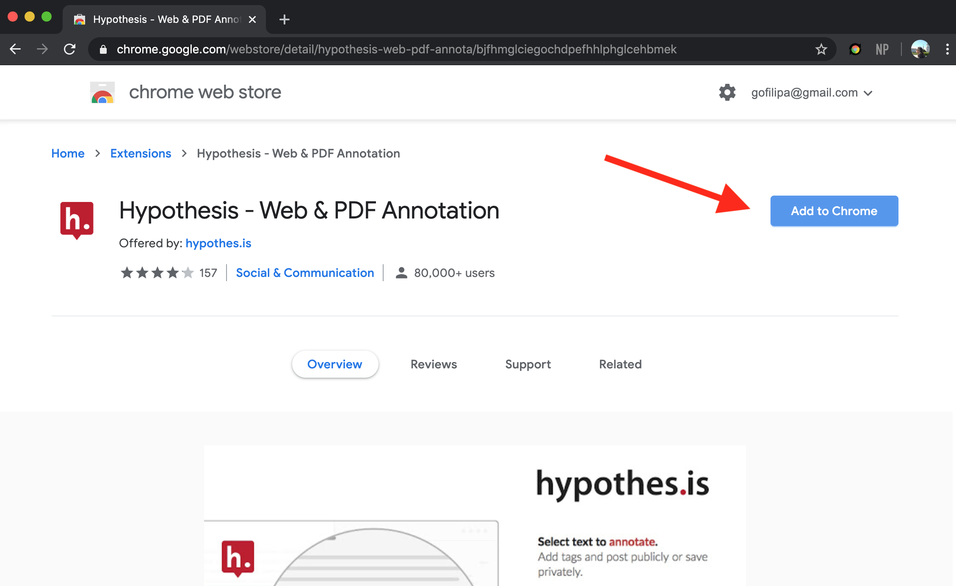
Task: Open the hypothes.is publisher link
Action: tap(218, 243)
